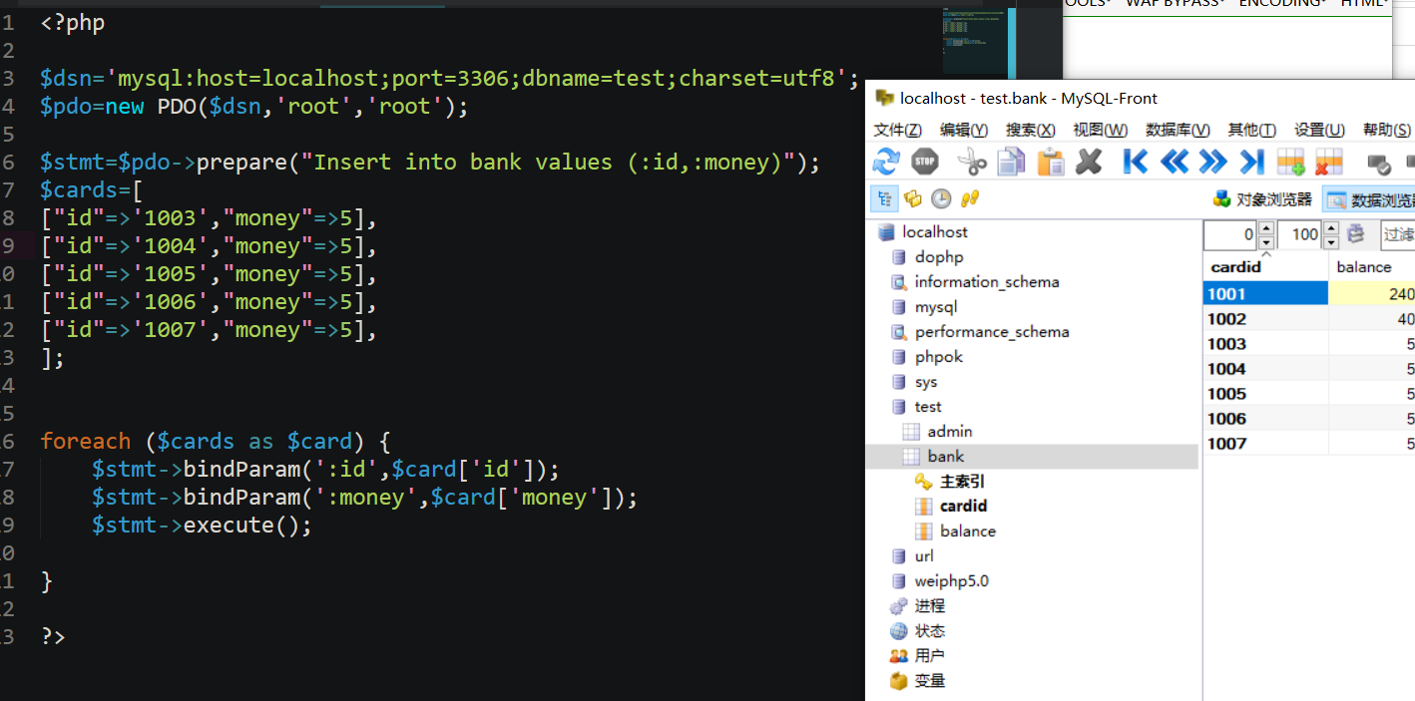Open the 视图(W) menu
Image resolution: width=1415 pixels, height=701 pixels.
pos(1101,131)
